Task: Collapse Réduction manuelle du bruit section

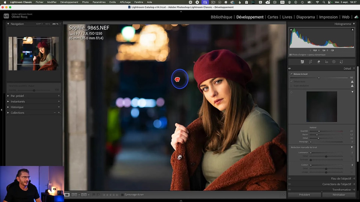Action: pyautogui.click(x=352, y=147)
